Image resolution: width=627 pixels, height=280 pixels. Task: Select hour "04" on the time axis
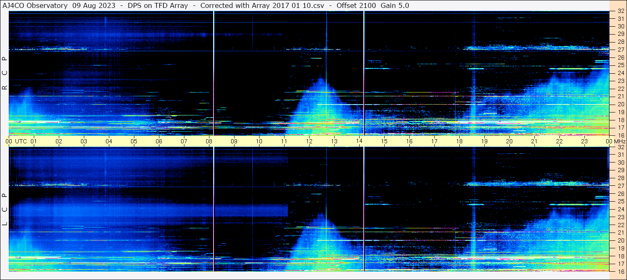[x=109, y=141]
